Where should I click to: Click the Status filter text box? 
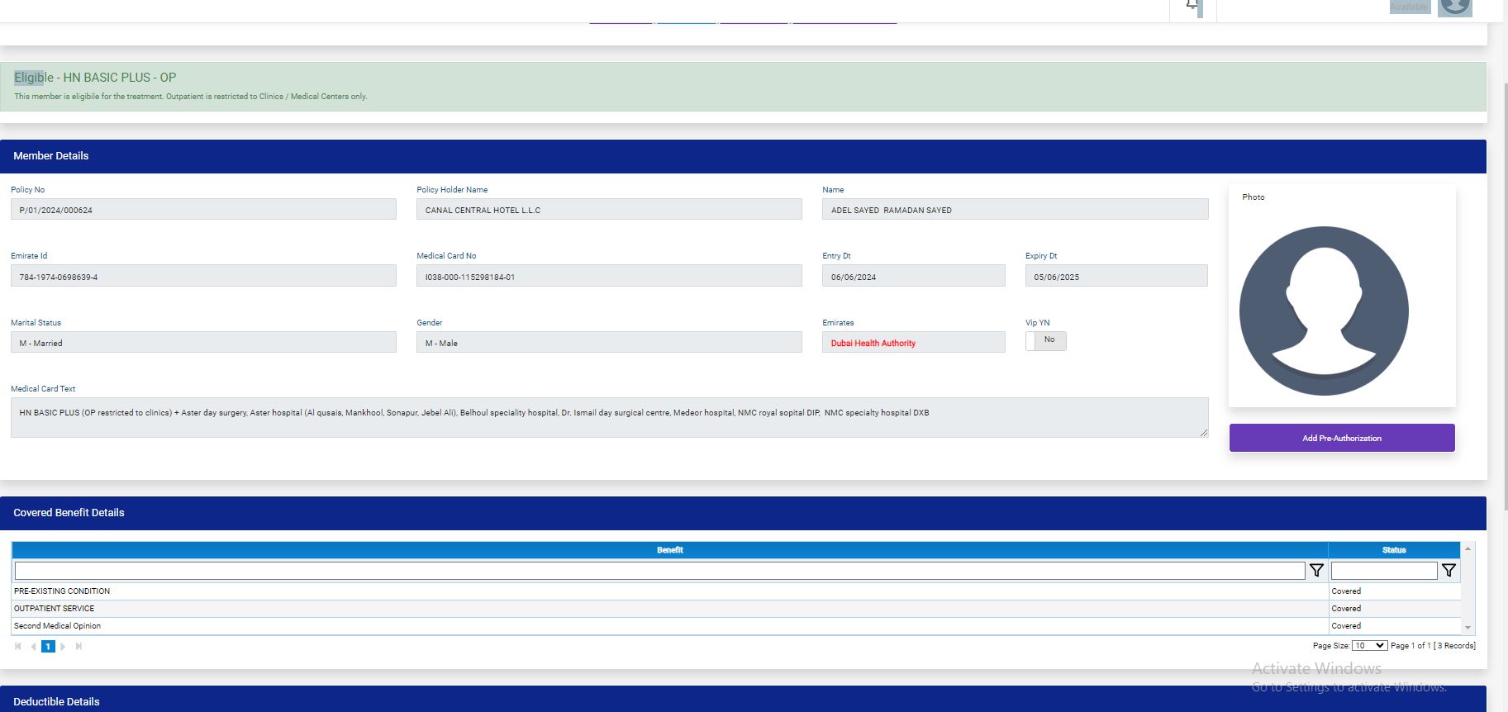[x=1383, y=571]
